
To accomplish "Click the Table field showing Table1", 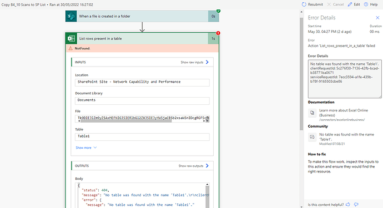I will coord(142,136).
